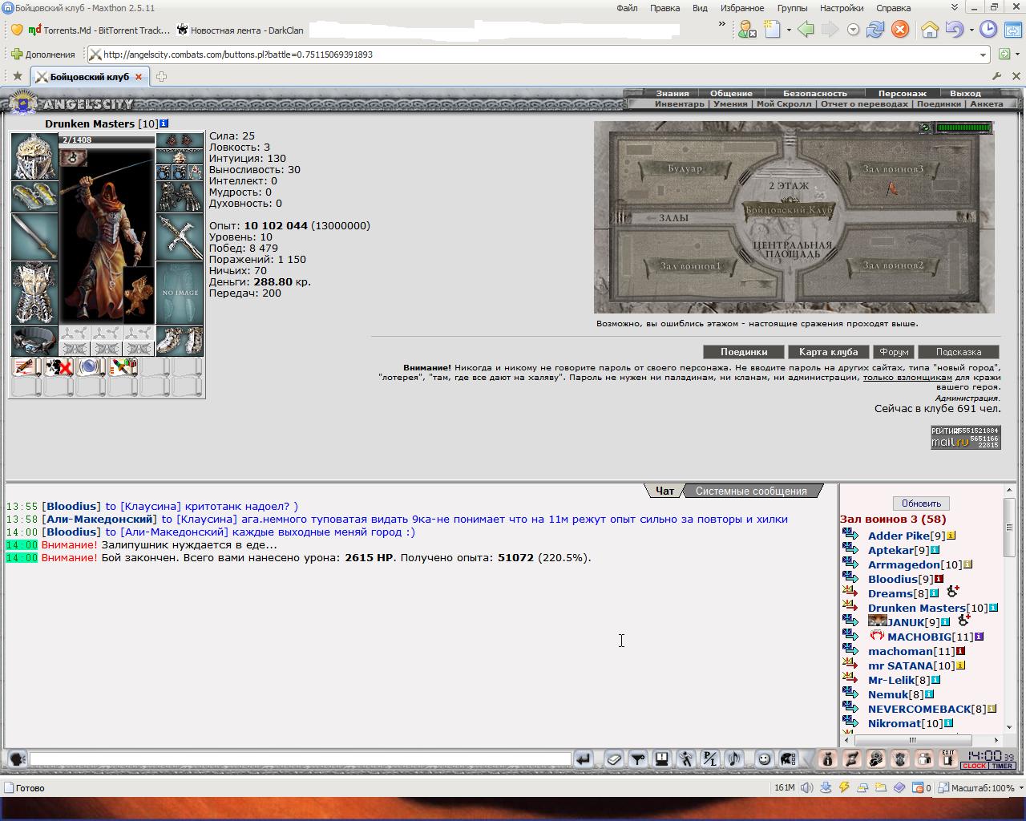This screenshot has width=1026, height=821.
Task: Click player MACHOBIG in room list
Action: pyautogui.click(x=919, y=637)
